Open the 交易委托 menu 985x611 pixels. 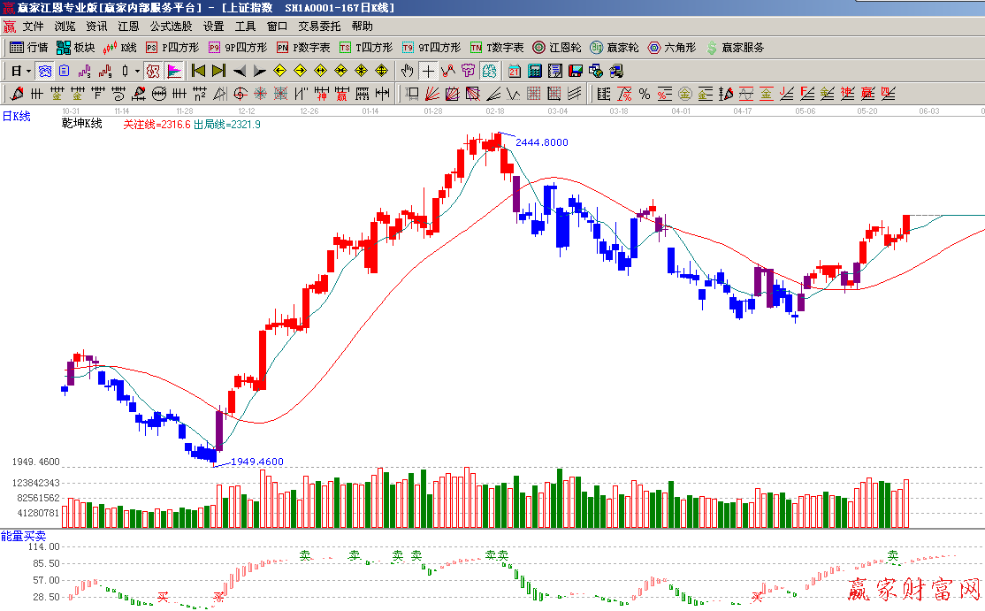(319, 27)
